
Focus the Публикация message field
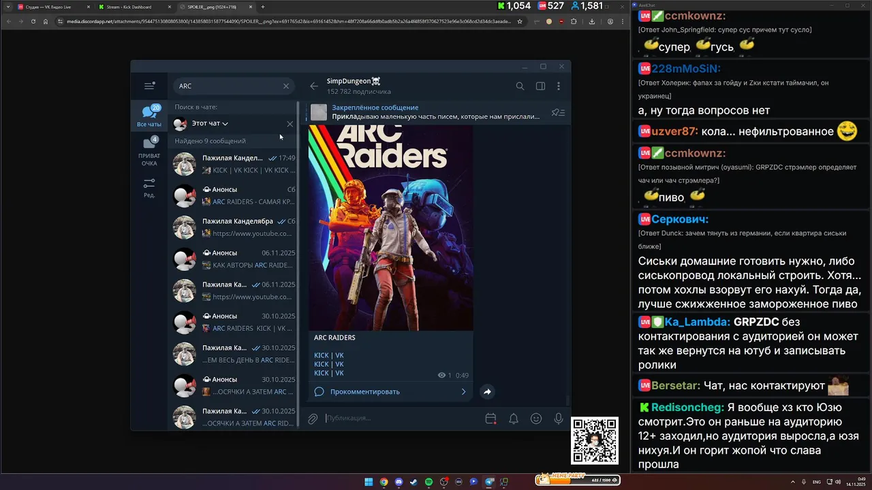click(402, 418)
